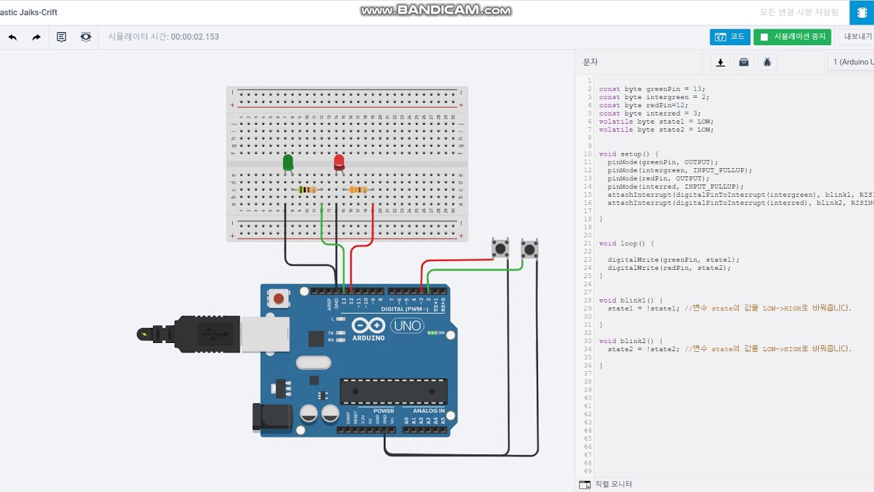Open the 직렬 모니터 serial monitor
The image size is (874, 492).
click(x=613, y=484)
